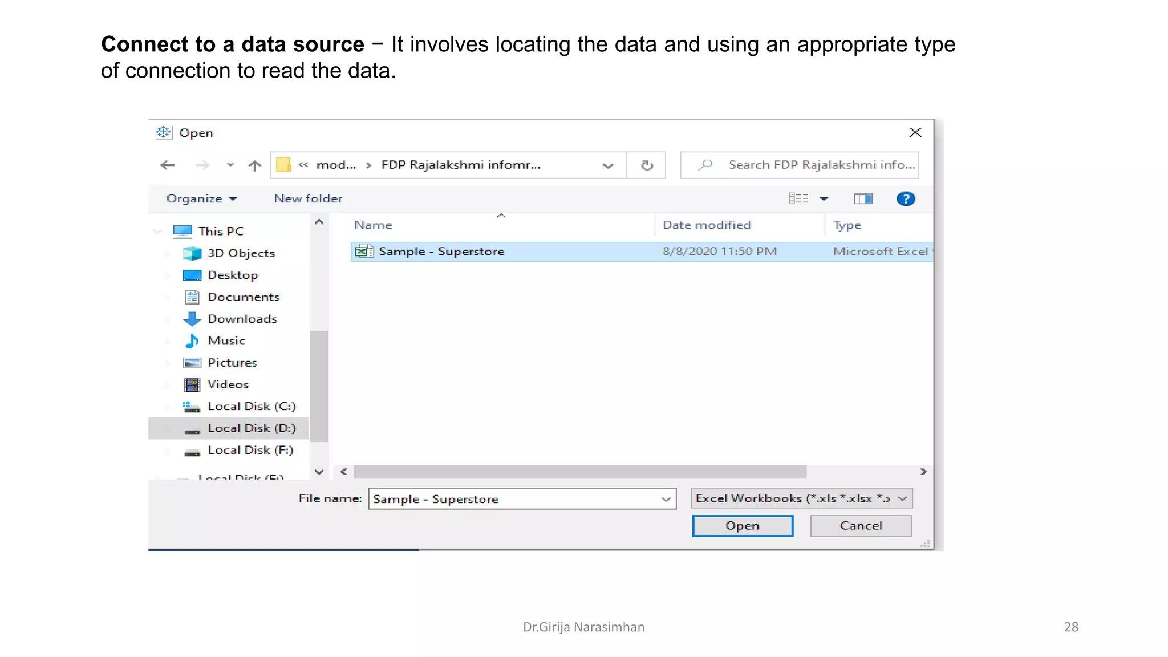Click the Search FDP Rajalakshmi field
Screen dimensions: 1168x657
pos(800,165)
